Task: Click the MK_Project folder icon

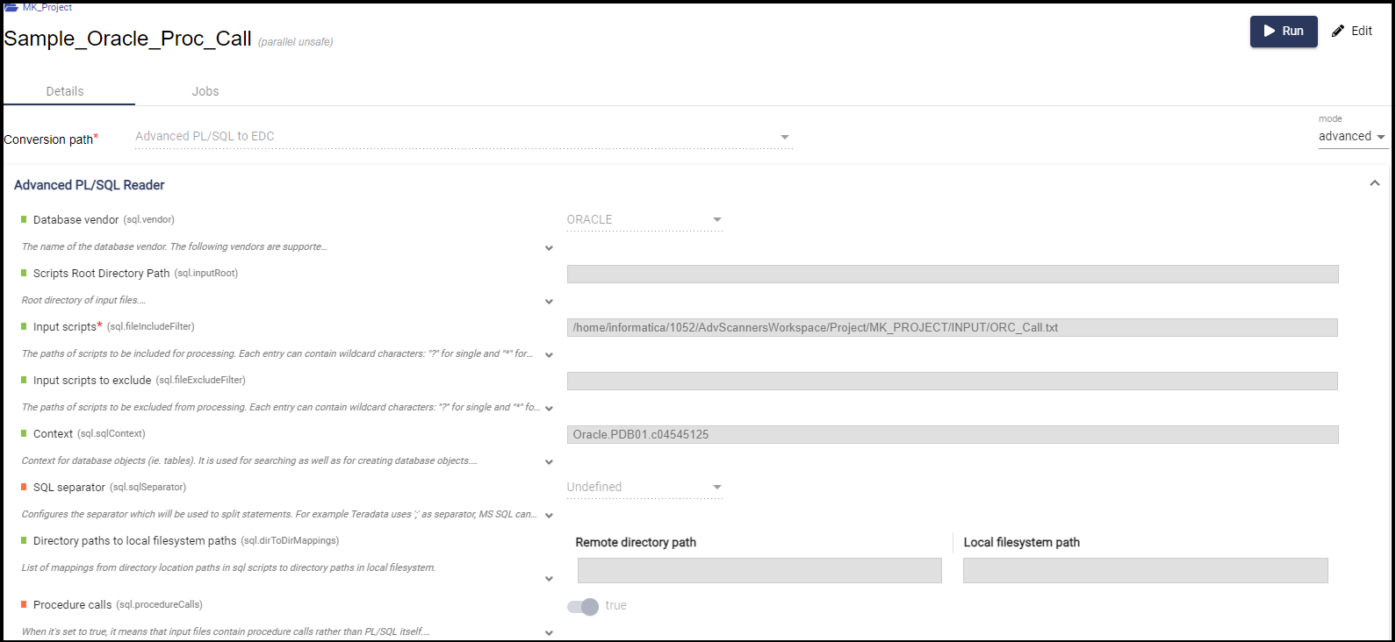Action: coord(11,7)
